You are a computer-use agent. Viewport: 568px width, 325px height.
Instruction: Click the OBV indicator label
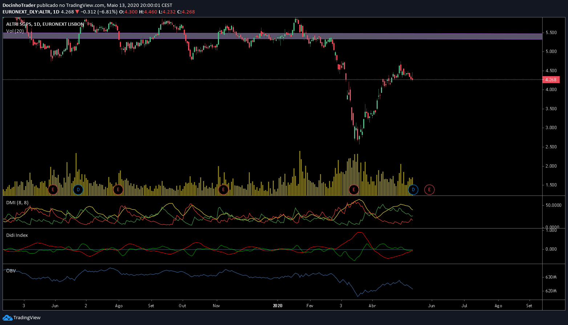coord(11,271)
